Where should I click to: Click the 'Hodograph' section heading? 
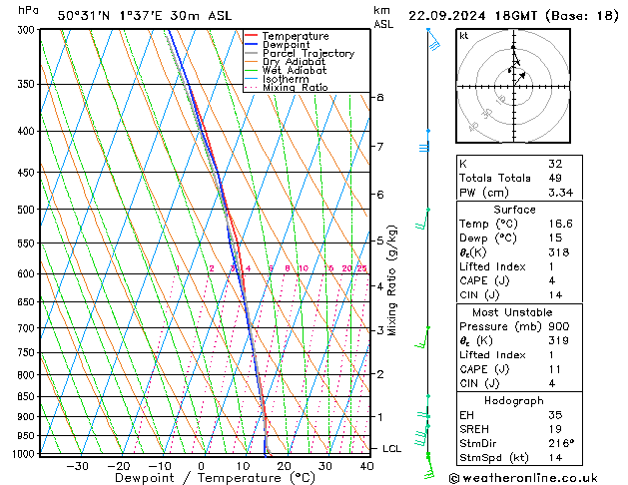(x=514, y=401)
